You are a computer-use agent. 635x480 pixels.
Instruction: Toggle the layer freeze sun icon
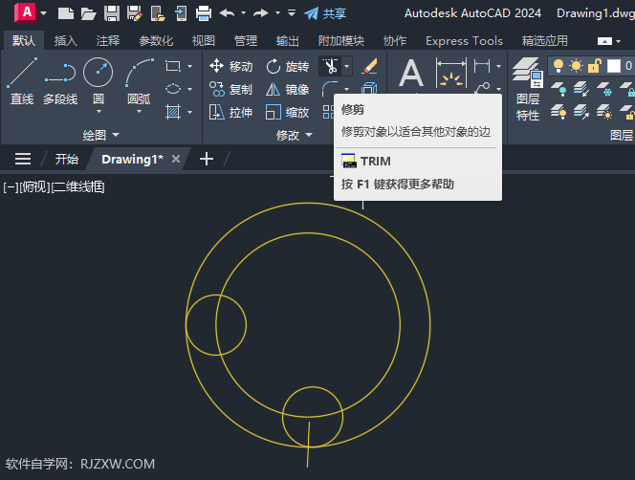576,66
